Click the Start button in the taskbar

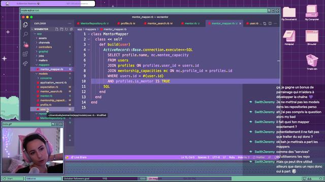pyautogui.click(x=13, y=178)
